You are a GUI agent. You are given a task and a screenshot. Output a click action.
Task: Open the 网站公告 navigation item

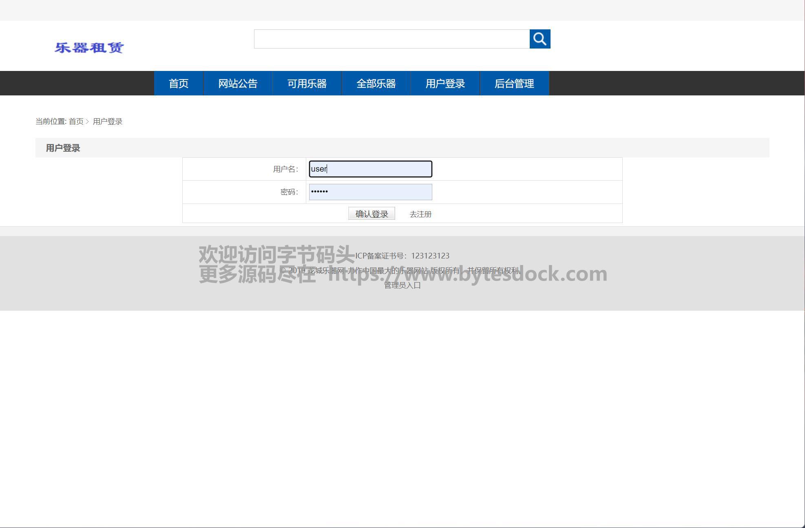coord(238,84)
